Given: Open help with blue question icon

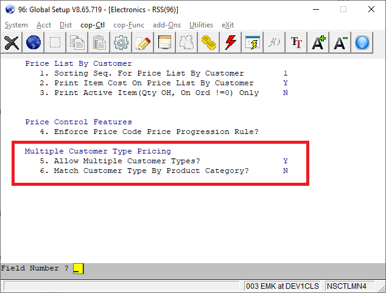Looking at the screenshot, I should tap(362, 43).
